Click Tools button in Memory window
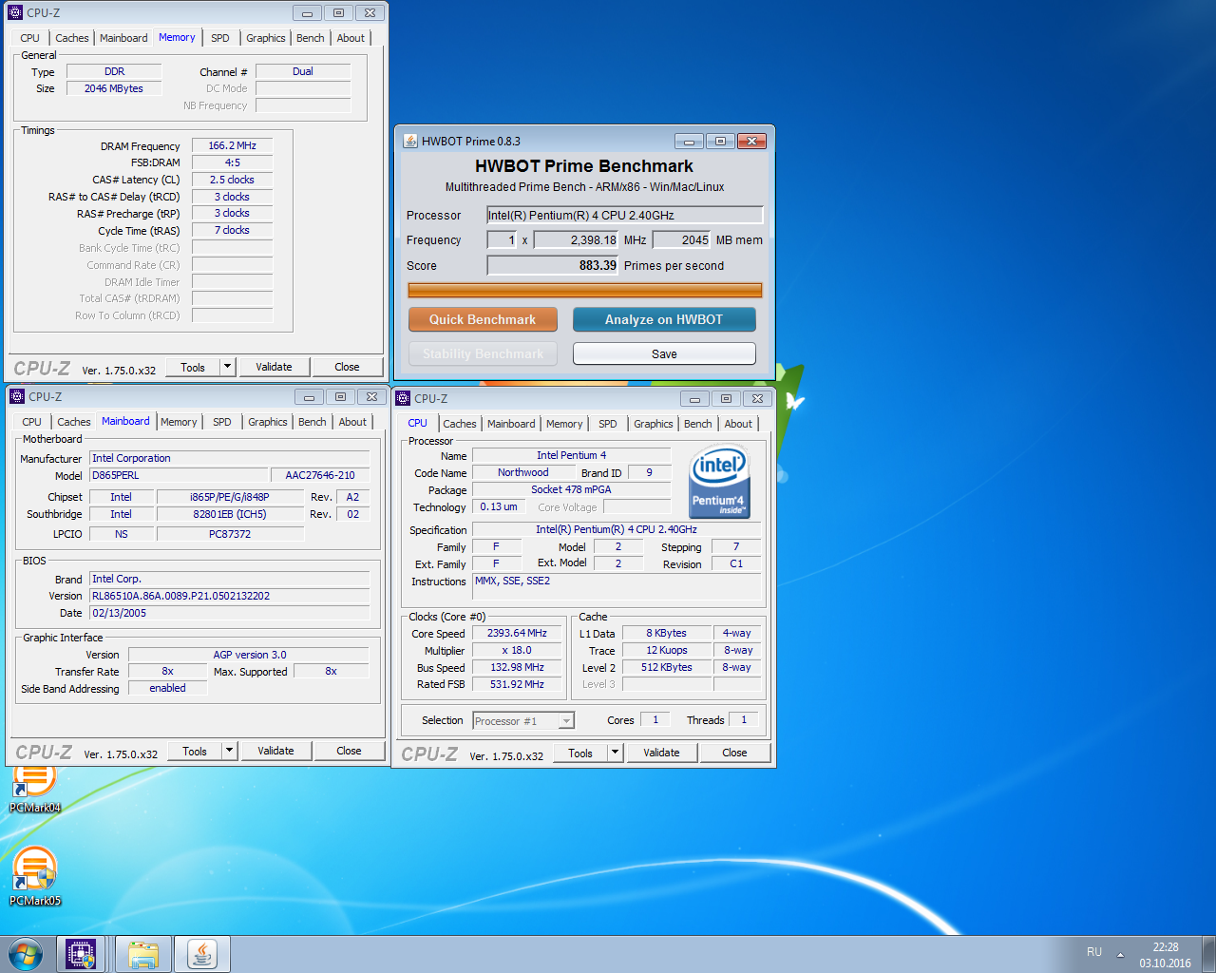The width and height of the screenshot is (1216, 973). point(193,367)
